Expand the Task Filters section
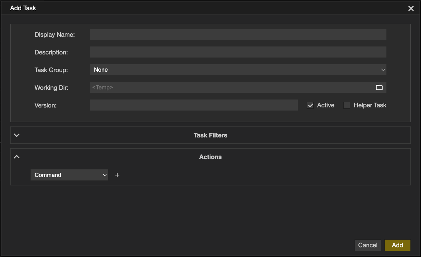Viewport: 421px width, 257px height. tap(17, 135)
